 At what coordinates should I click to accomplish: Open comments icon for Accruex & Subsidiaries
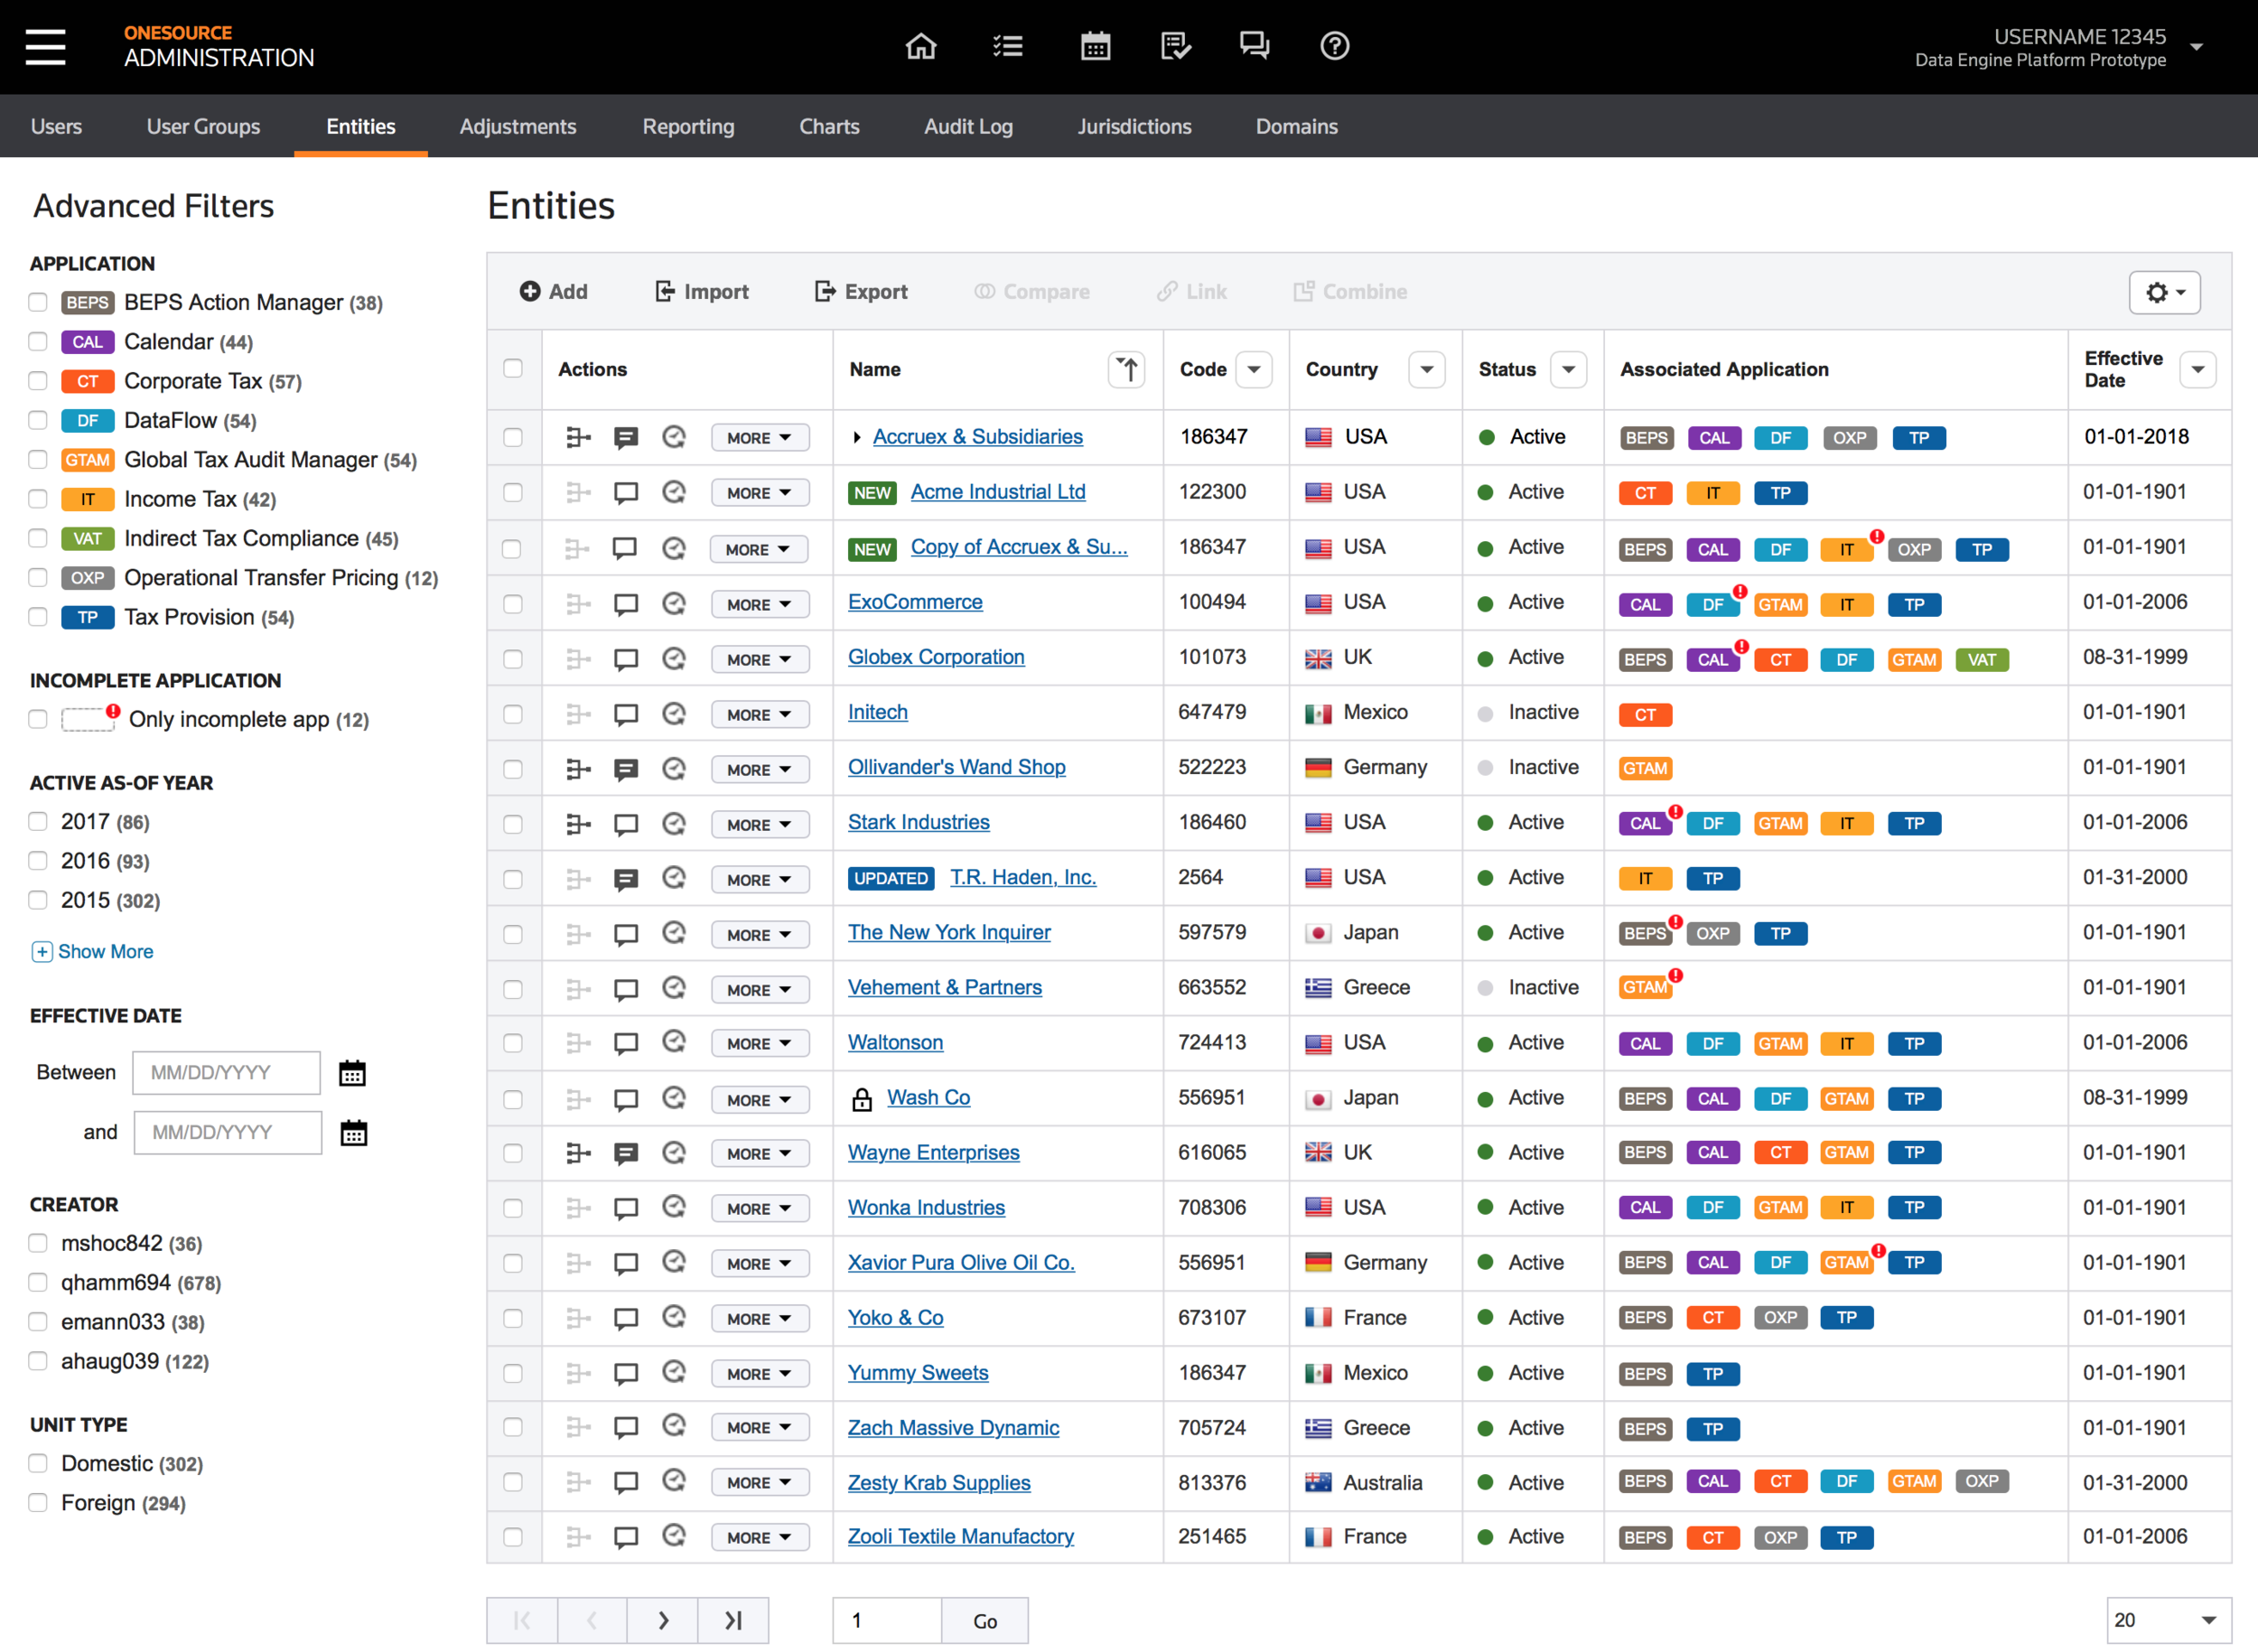pyautogui.click(x=626, y=437)
